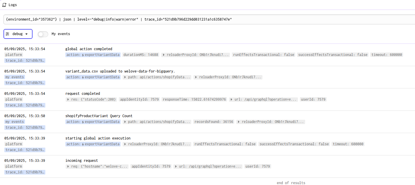Click 'global action completed' log message
Screen dimensions: 415x185
(89, 49)
